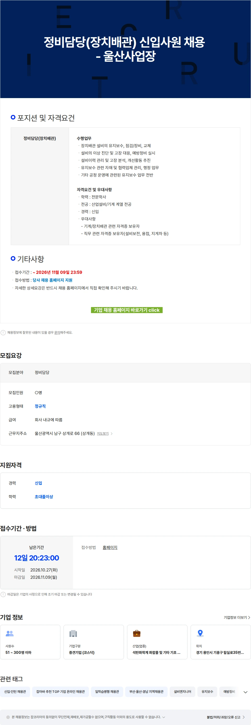Image resolution: width=251 pixels, height=725 pixels.
Task: Click the 51 ~ 300명 이하 employee count
Action: click(19, 652)
